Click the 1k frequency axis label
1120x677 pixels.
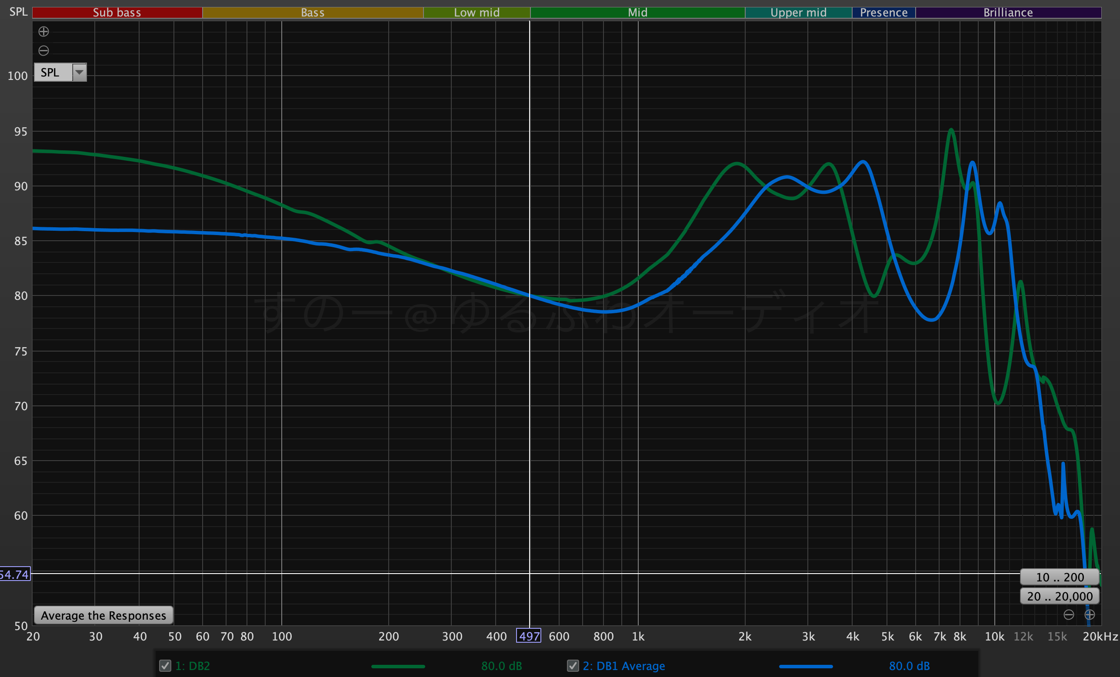[638, 636]
